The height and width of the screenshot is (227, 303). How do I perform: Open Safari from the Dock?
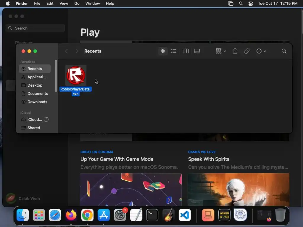[55, 215]
